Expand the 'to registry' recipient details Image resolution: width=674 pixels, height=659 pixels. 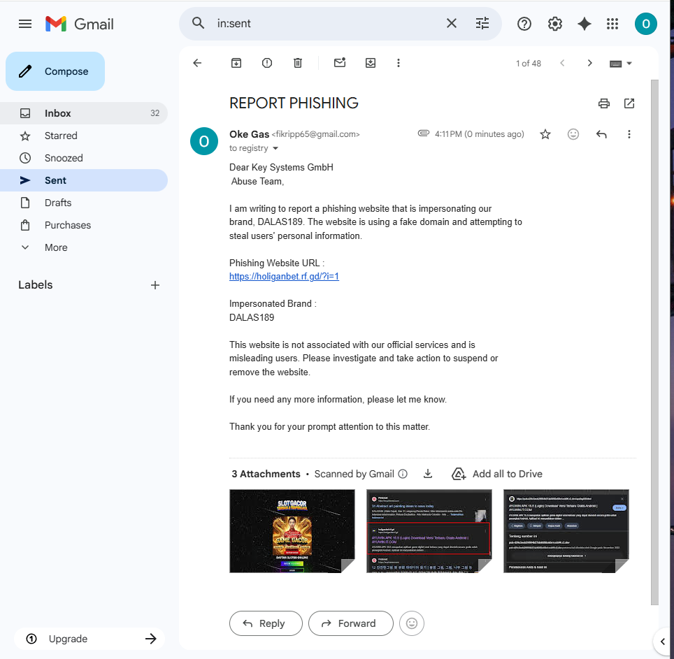point(275,148)
